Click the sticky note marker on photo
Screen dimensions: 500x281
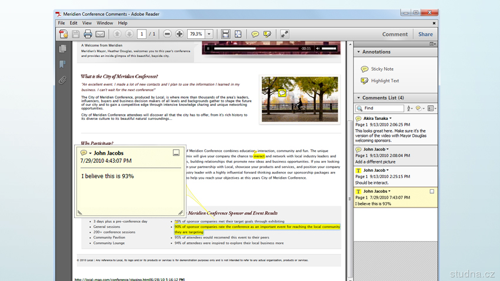click(x=282, y=93)
